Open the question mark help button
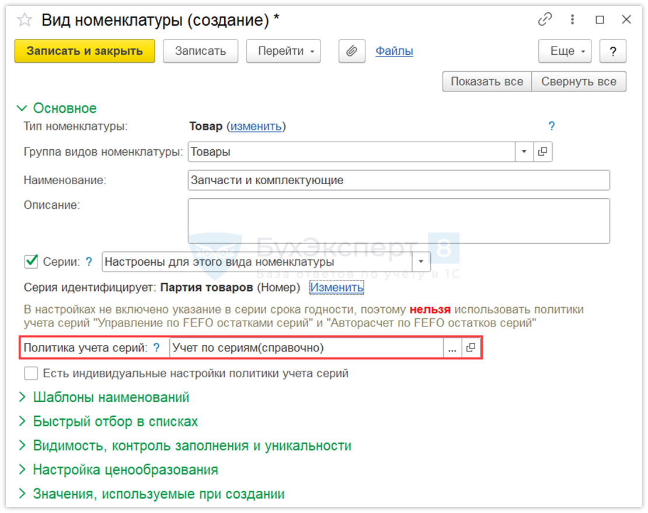This screenshot has width=648, height=513. coord(613,51)
